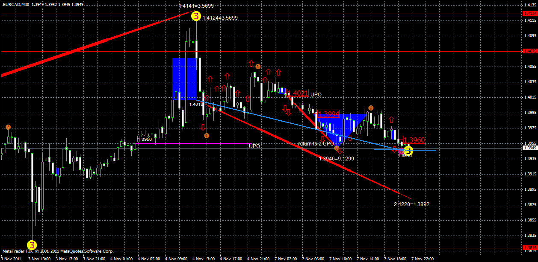The image size is (538, 262).
Task: Click the red up arrow near 7 Nov 18:00
Action: [391, 120]
